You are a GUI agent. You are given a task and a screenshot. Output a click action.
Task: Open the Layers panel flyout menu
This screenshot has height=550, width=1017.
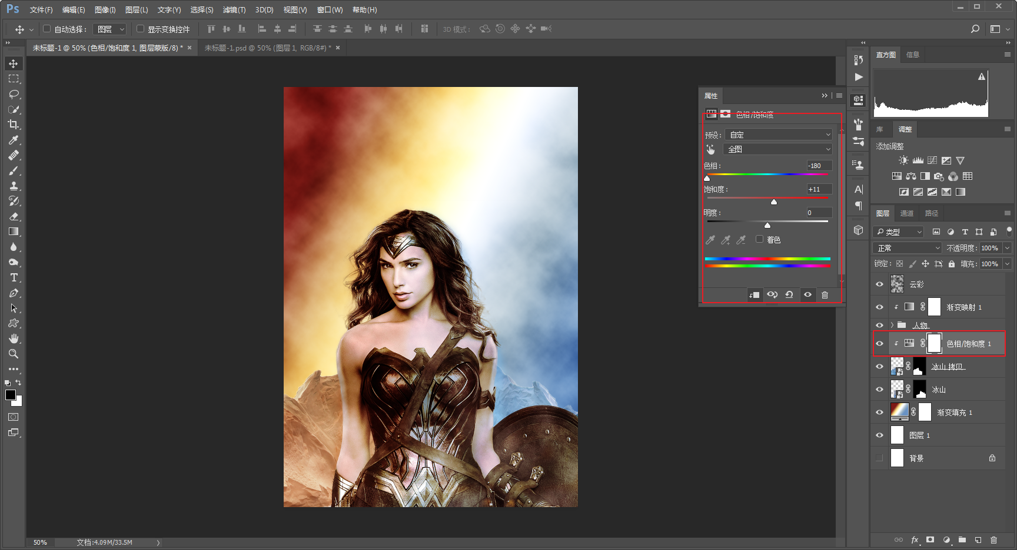tap(1008, 213)
